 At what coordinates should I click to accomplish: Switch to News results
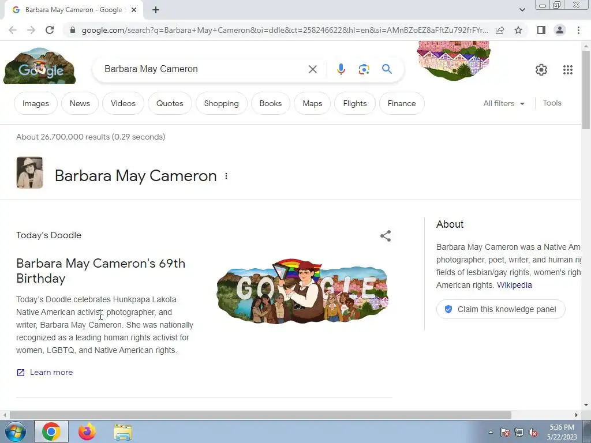coord(80,103)
